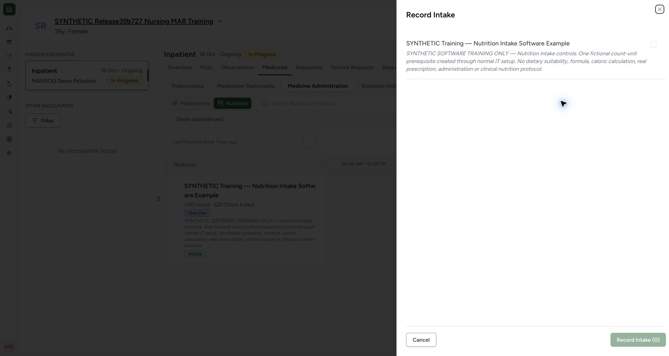669x356 pixels.
Task: Click the green app logo icon
Action: pyautogui.click(x=9, y=9)
